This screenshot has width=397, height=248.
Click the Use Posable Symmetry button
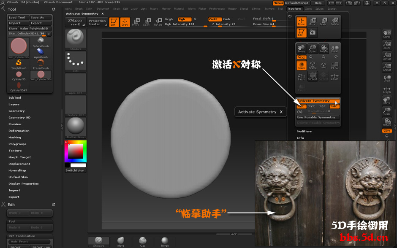coord(318,117)
